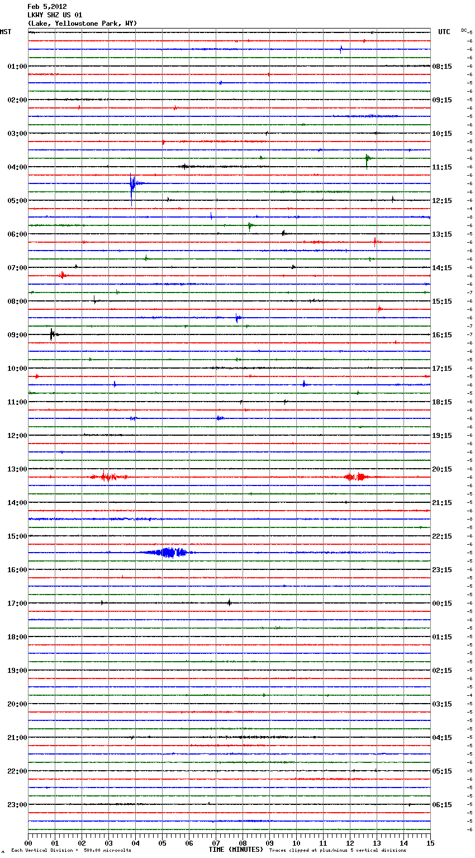Select the 12:00 MST time label

tap(17, 436)
